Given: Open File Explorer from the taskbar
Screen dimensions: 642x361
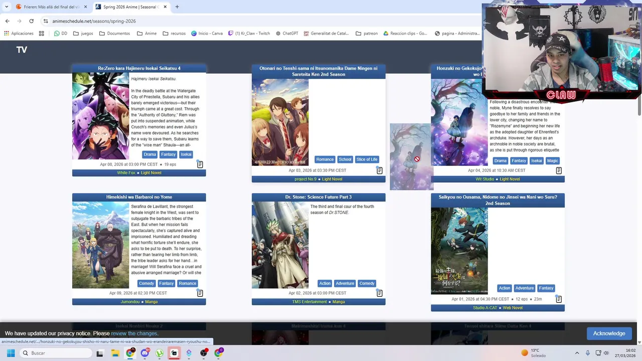Looking at the screenshot, I should [115, 353].
